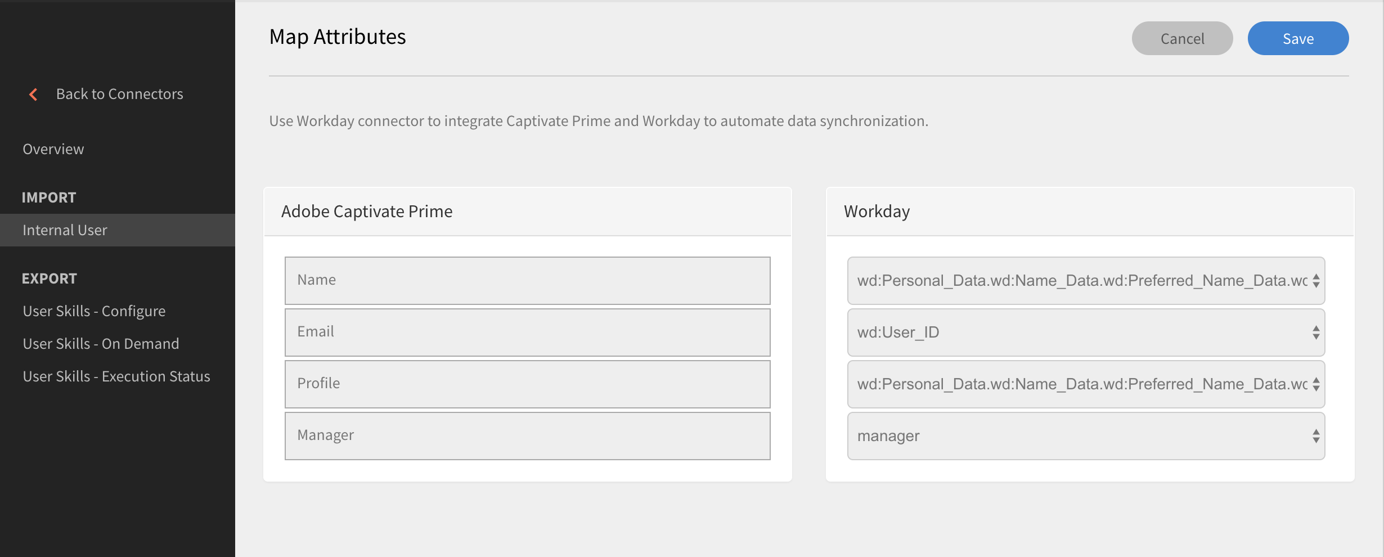Click the IMPORT section heading
The height and width of the screenshot is (557, 1384).
point(49,197)
